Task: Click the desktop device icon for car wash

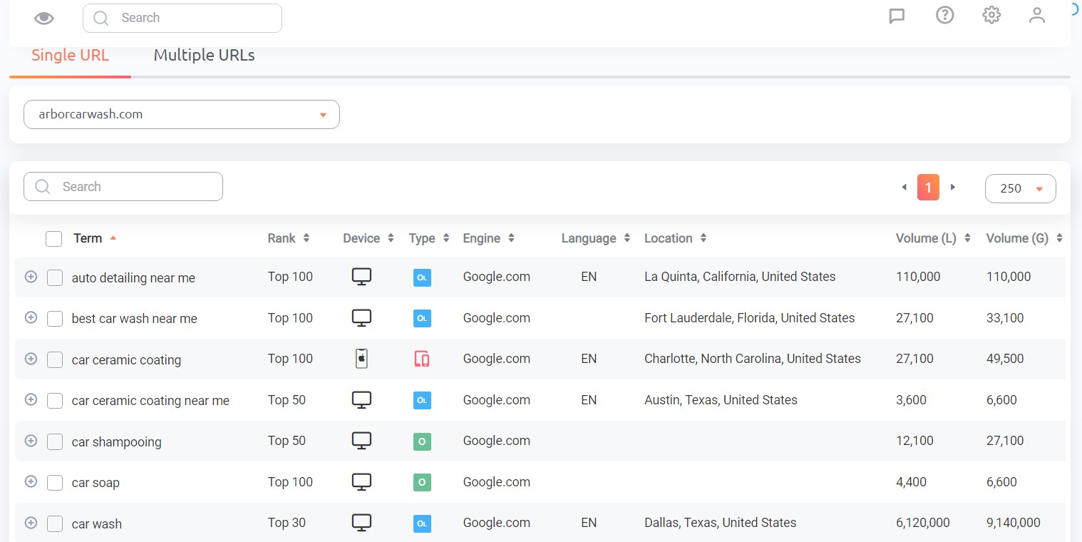Action: click(x=361, y=523)
